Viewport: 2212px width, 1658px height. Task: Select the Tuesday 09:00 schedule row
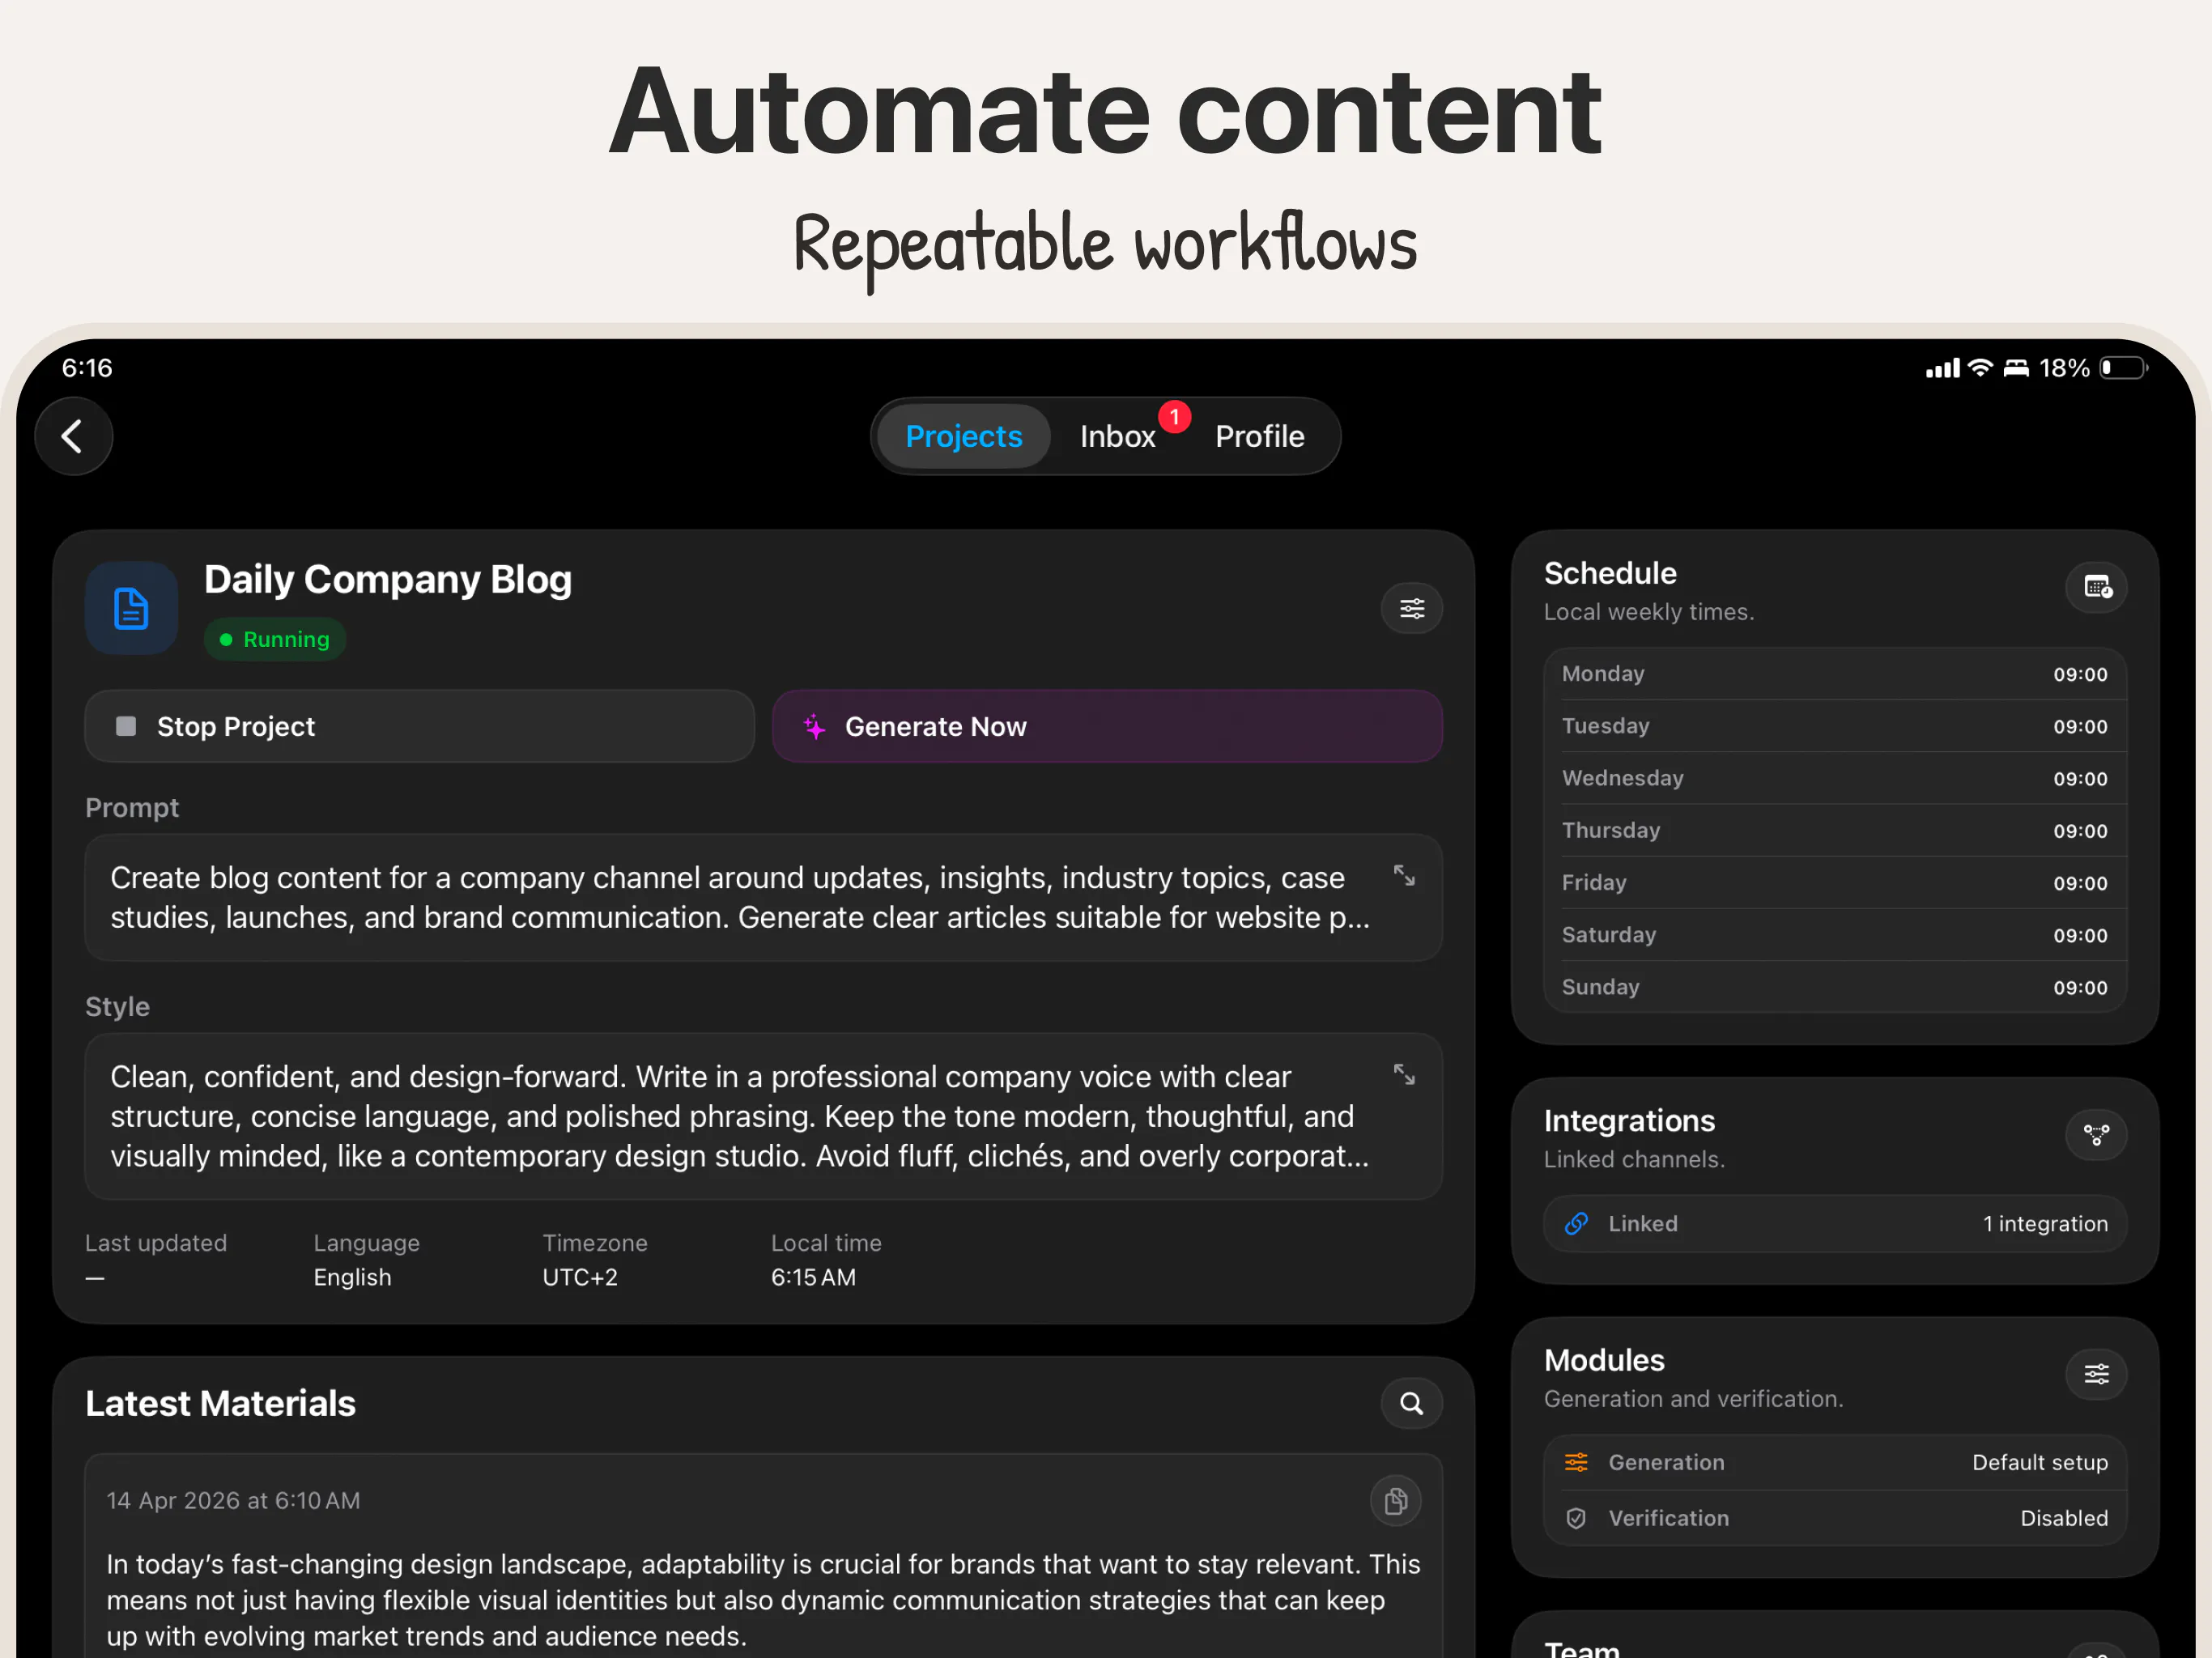[1834, 726]
